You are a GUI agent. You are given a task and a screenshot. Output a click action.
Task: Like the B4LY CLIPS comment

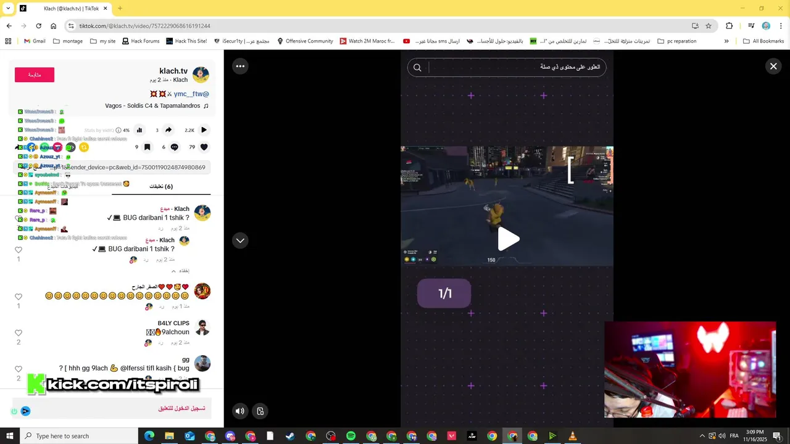coord(19,333)
